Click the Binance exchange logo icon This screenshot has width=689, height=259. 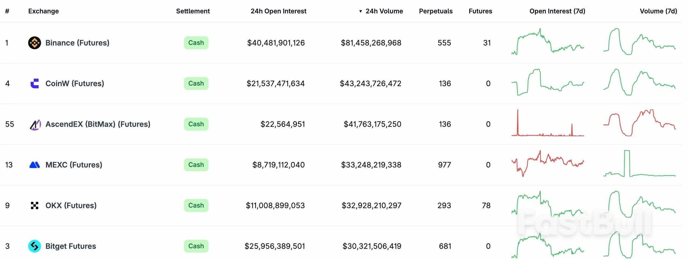pyautogui.click(x=34, y=43)
